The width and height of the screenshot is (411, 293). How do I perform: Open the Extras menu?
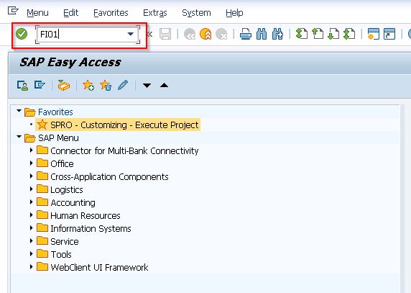pos(155,13)
